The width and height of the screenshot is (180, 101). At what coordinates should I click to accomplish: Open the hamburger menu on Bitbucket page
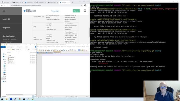(4, 11)
